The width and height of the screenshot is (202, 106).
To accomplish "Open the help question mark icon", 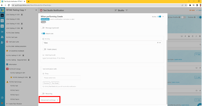I will point(2,98).
